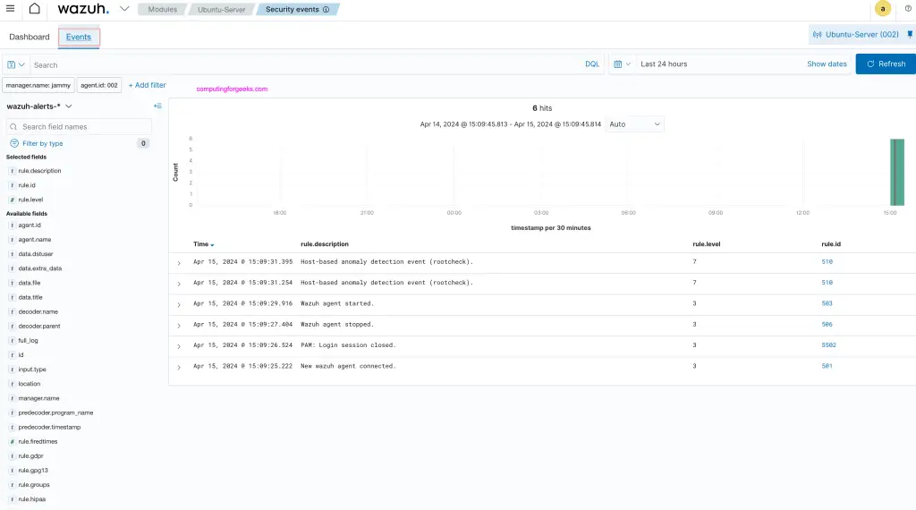Viewport: 916px width, 510px height.
Task: Open Filter by type options
Action: [42, 143]
